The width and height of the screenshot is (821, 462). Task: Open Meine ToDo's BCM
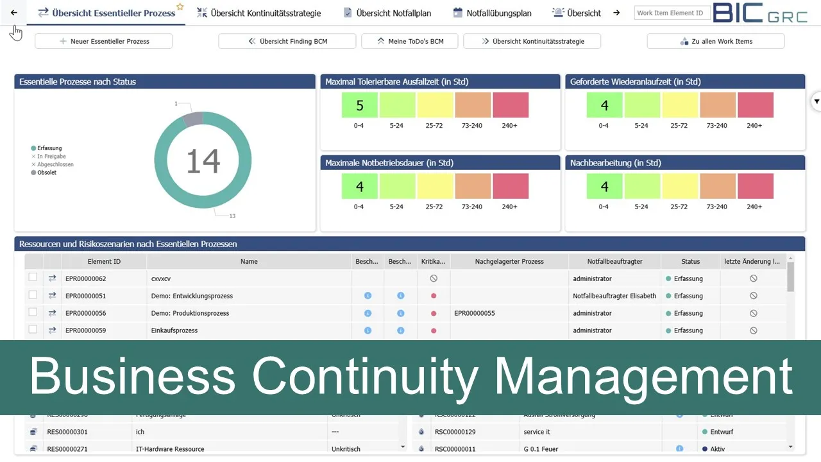[409, 40]
